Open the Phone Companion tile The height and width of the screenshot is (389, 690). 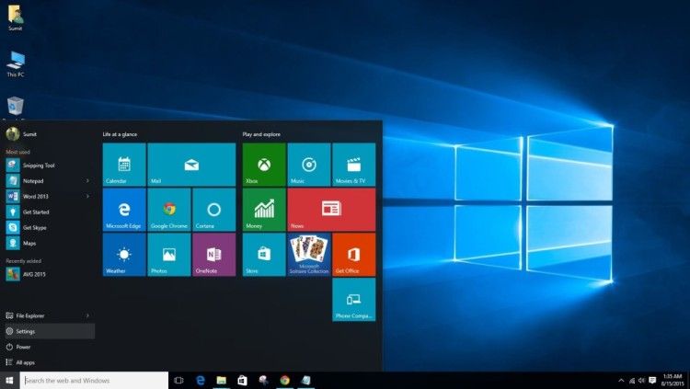(354, 300)
